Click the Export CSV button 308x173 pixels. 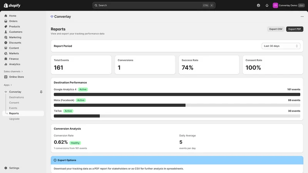(x=276, y=29)
